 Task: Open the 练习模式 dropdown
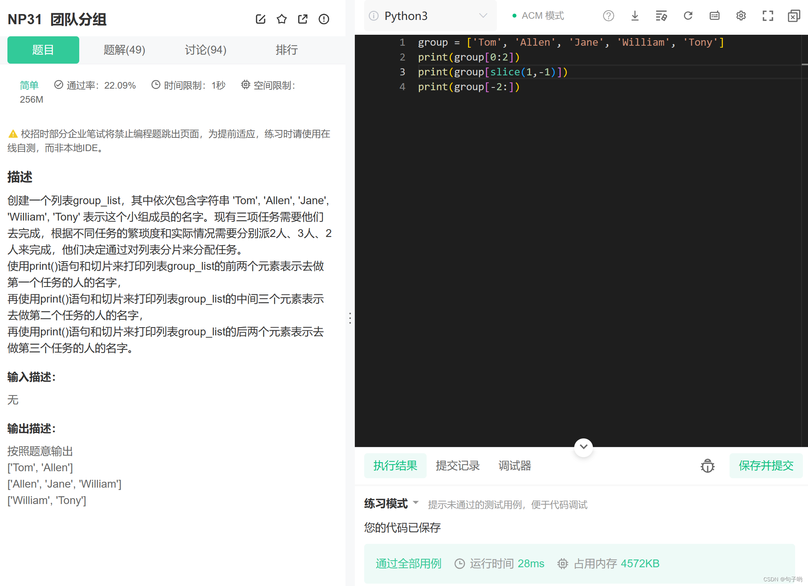390,503
